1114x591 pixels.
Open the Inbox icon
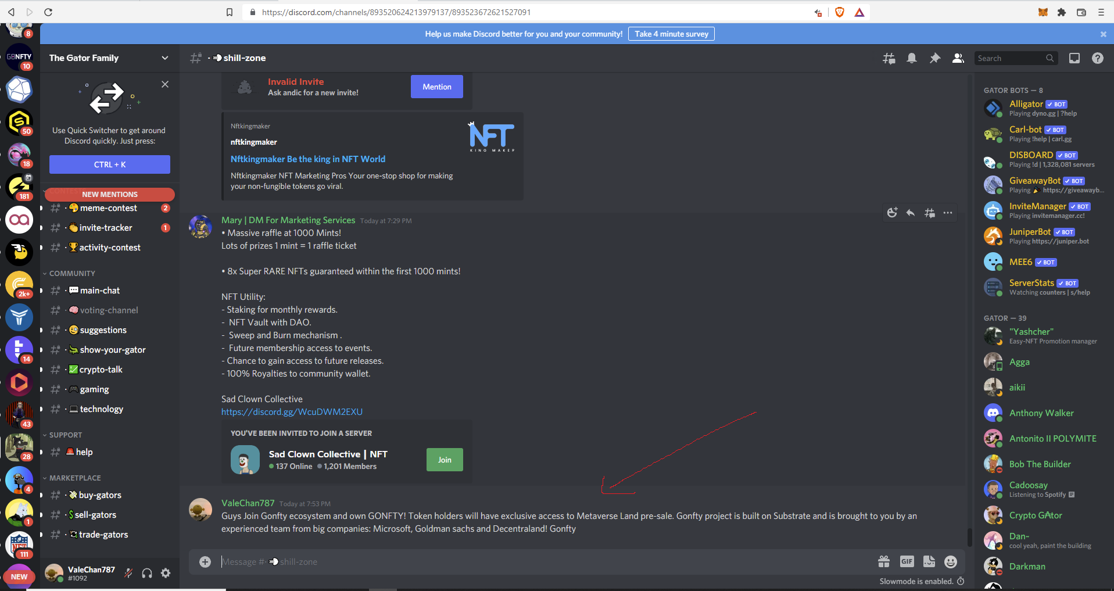point(1074,58)
